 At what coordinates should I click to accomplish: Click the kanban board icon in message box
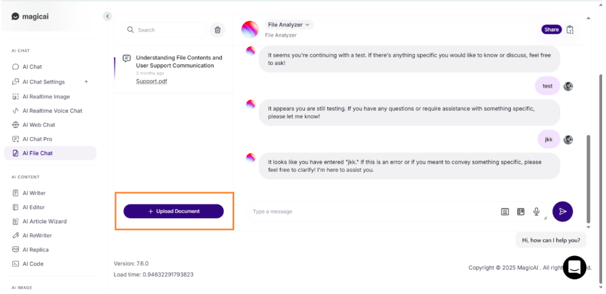(x=520, y=212)
